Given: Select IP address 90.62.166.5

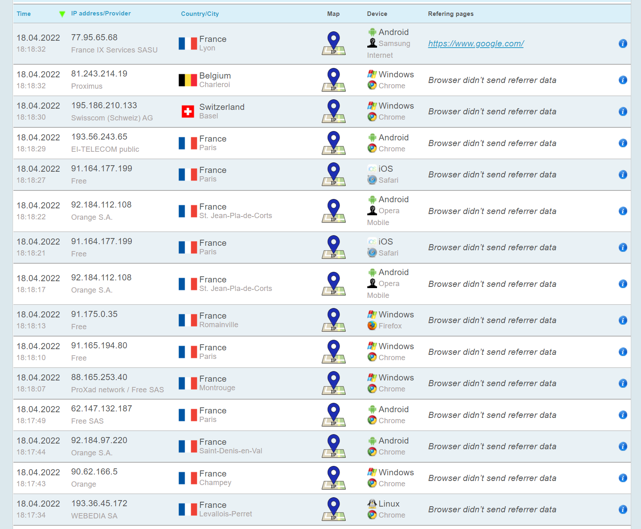Looking at the screenshot, I should click(94, 472).
